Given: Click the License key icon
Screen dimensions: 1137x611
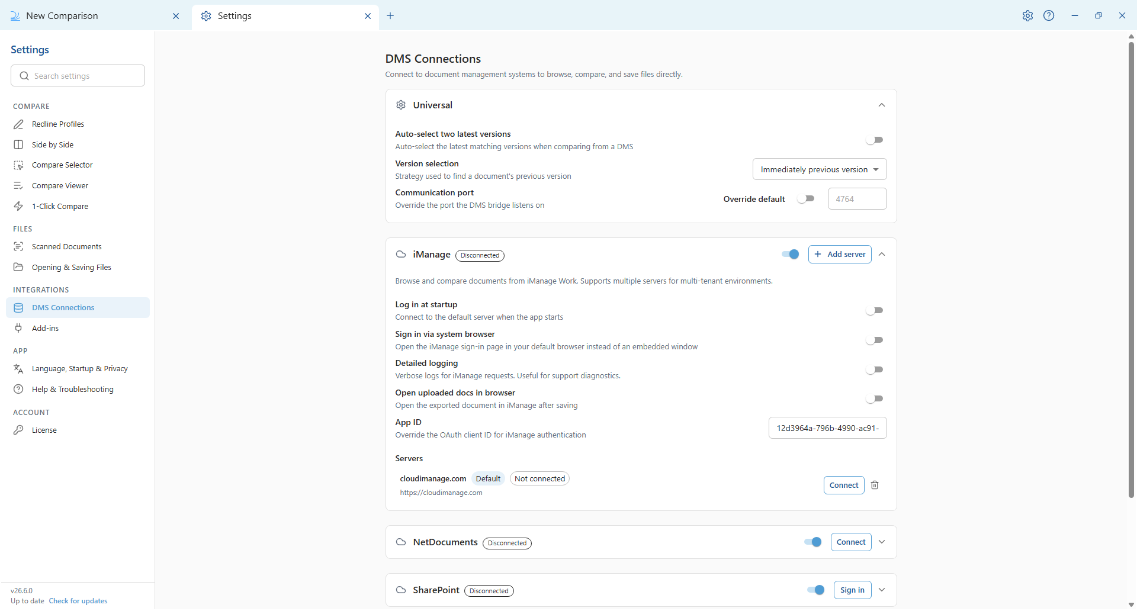Looking at the screenshot, I should pyautogui.click(x=18, y=430).
